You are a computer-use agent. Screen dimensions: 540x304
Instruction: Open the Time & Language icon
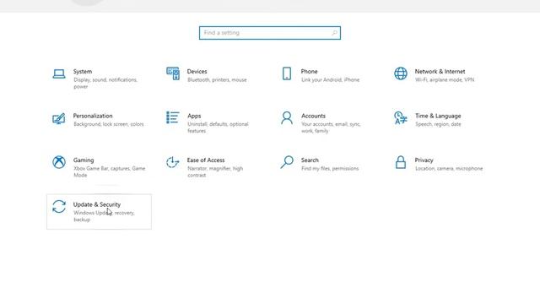click(x=401, y=117)
